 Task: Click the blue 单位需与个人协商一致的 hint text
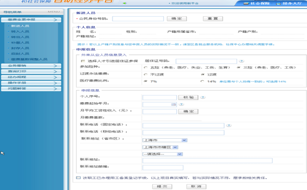click(x=253, y=81)
